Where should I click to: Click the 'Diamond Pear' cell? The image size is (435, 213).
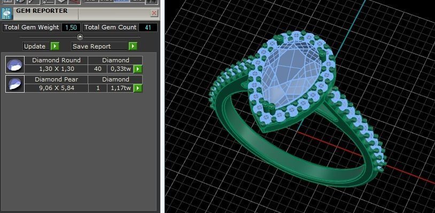pyautogui.click(x=56, y=79)
